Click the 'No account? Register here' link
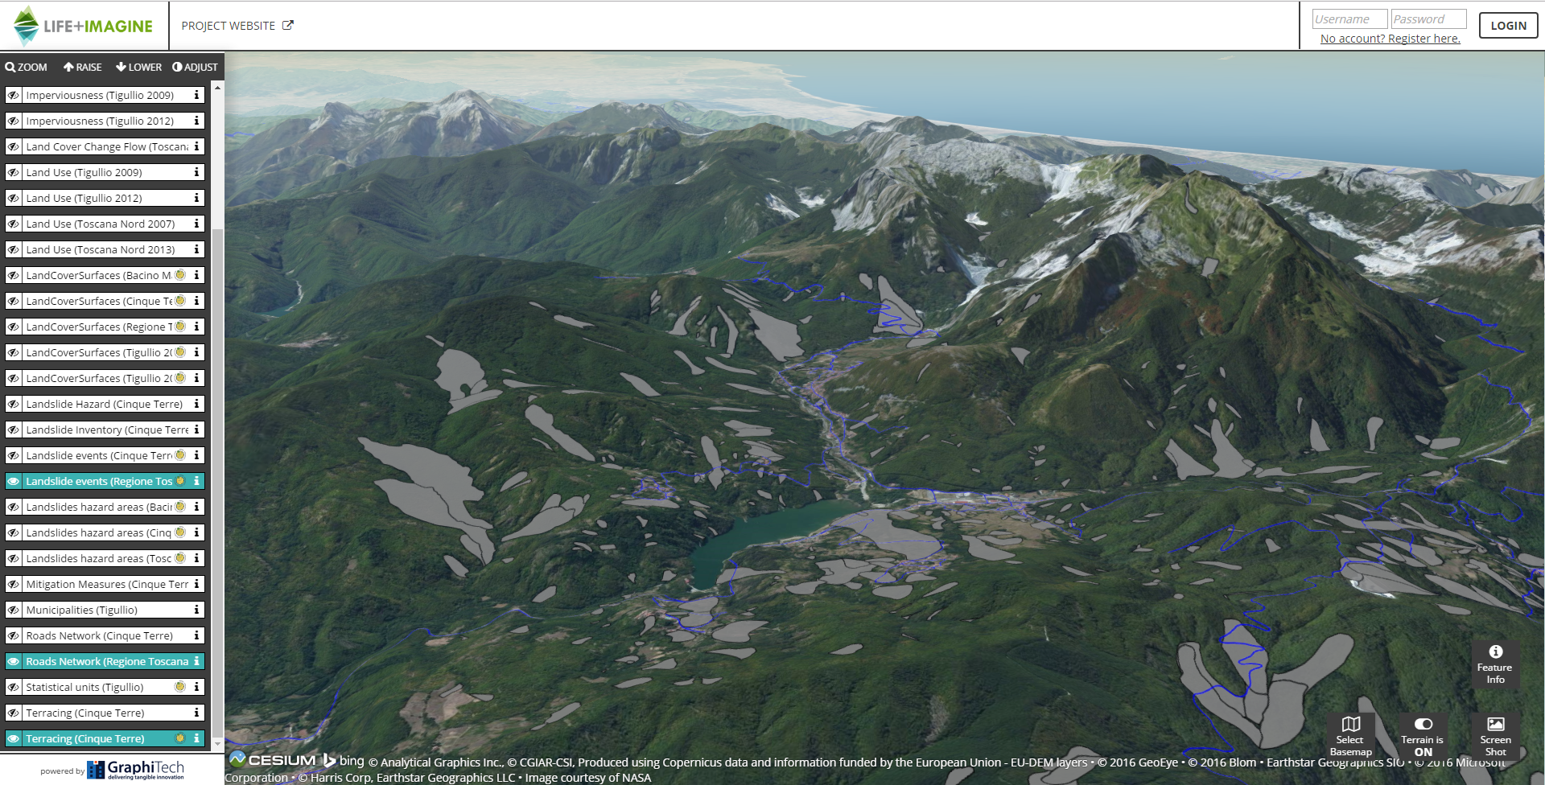The image size is (1545, 785). [1390, 39]
